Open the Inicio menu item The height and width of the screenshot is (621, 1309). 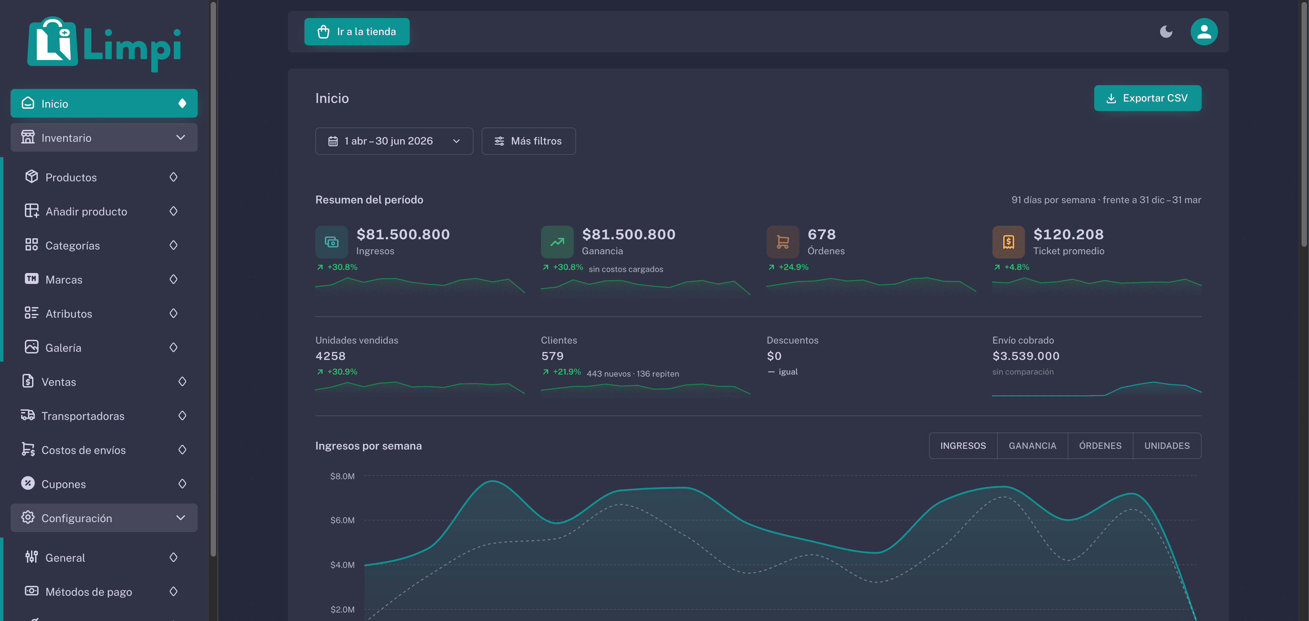point(104,103)
